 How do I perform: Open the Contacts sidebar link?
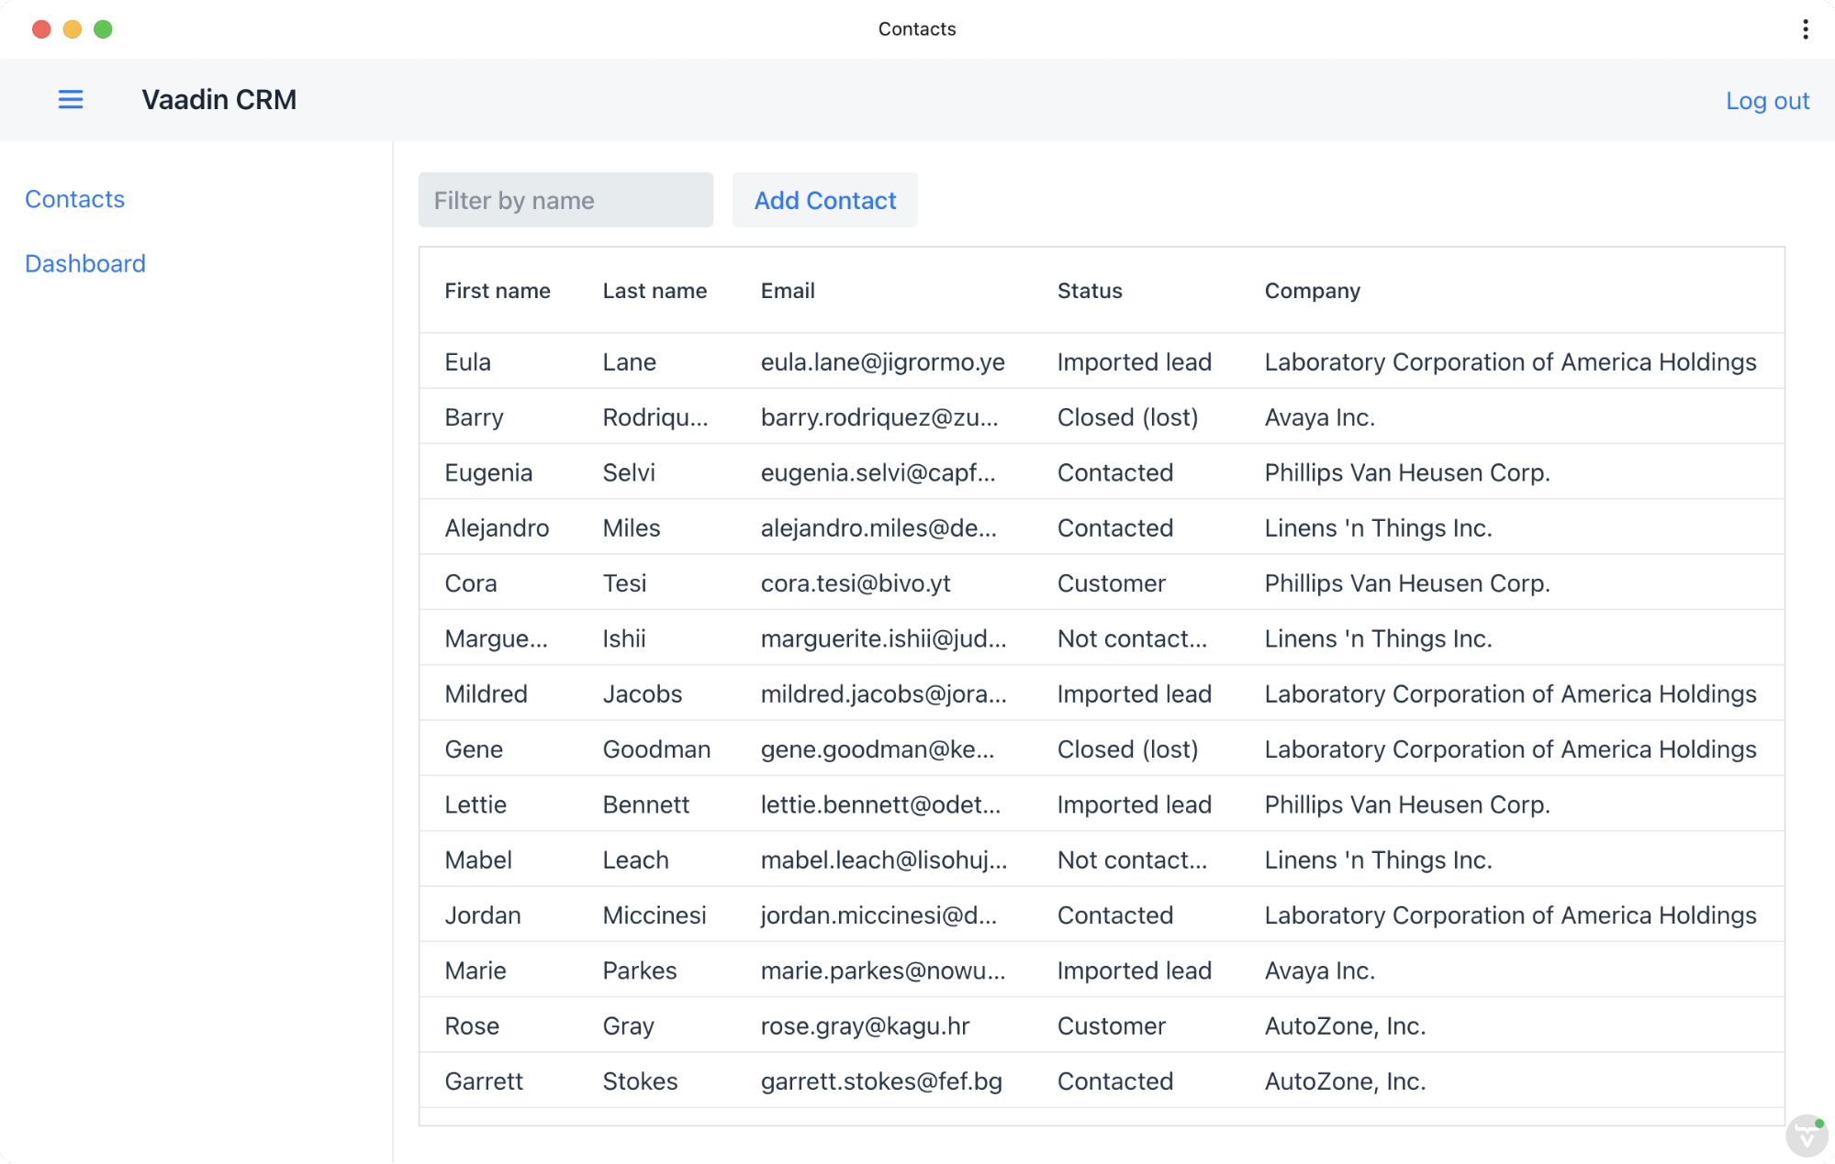74,199
